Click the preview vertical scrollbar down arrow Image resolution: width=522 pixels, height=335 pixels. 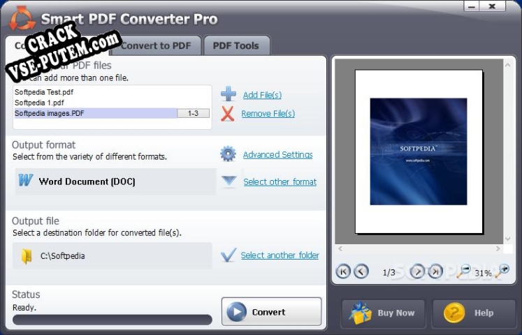point(508,239)
